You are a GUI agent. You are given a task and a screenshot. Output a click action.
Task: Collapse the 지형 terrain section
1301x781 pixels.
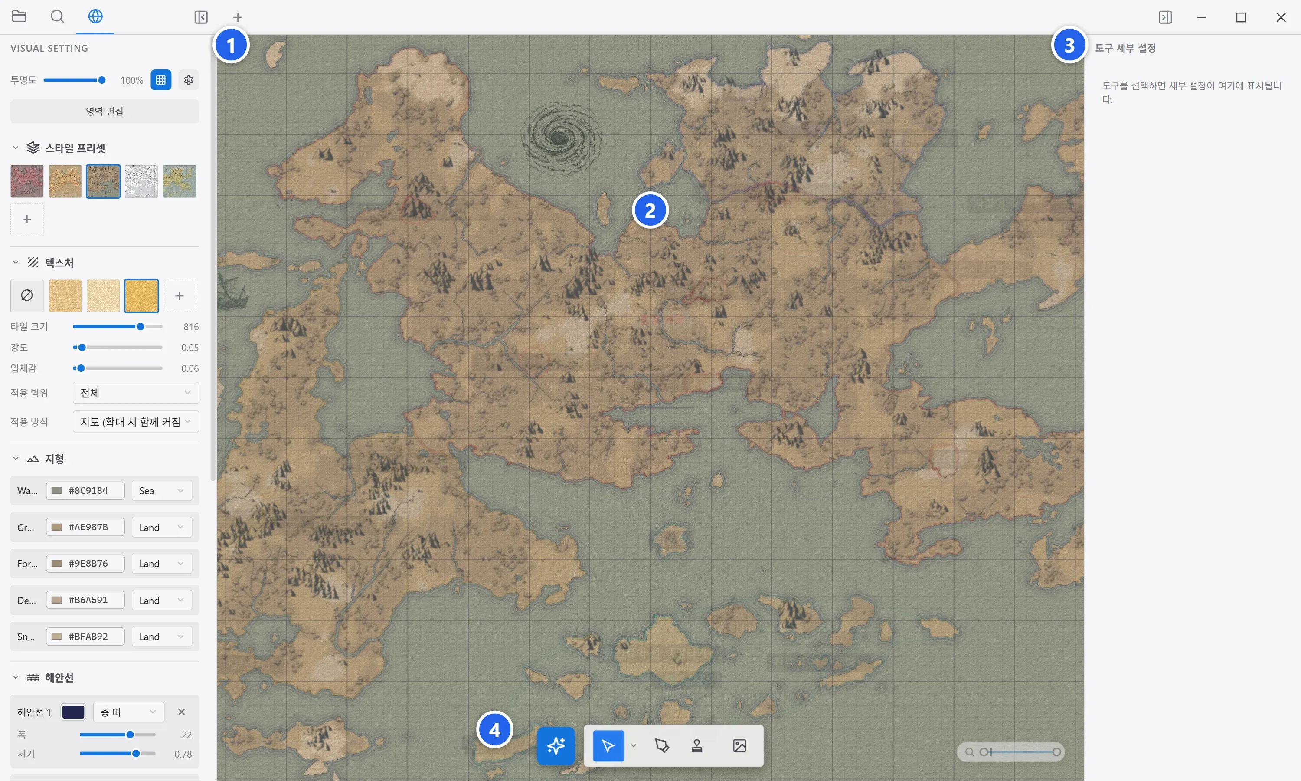click(16, 459)
